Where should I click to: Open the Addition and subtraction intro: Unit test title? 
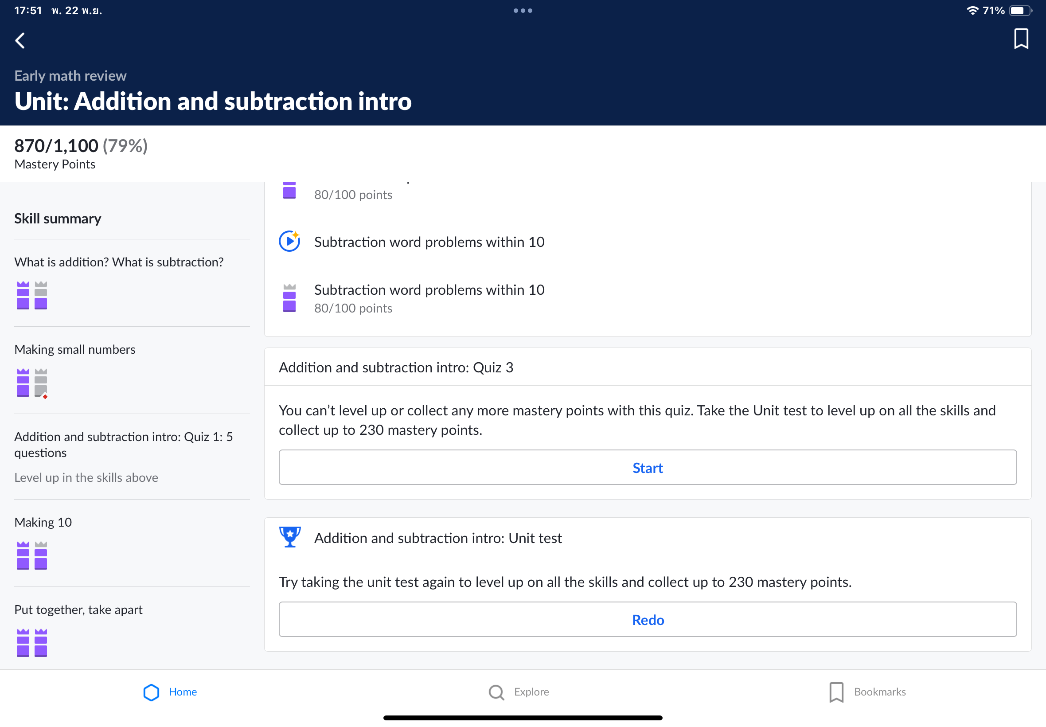[x=437, y=538]
